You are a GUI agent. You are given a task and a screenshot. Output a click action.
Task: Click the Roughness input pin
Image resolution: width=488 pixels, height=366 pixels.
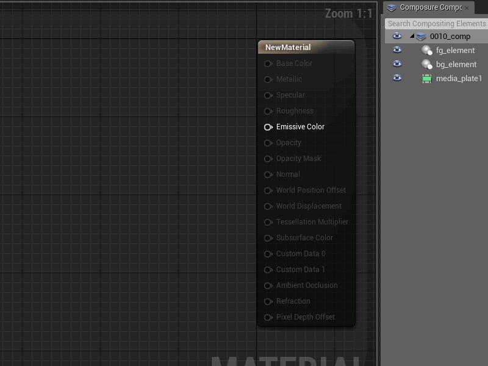[268, 111]
